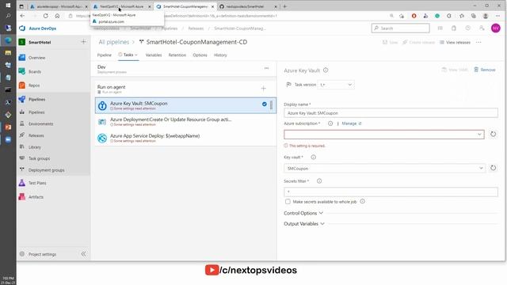This screenshot has width=507, height=285.
Task: Click the Azure DevOps logo
Action: pos(22,28)
